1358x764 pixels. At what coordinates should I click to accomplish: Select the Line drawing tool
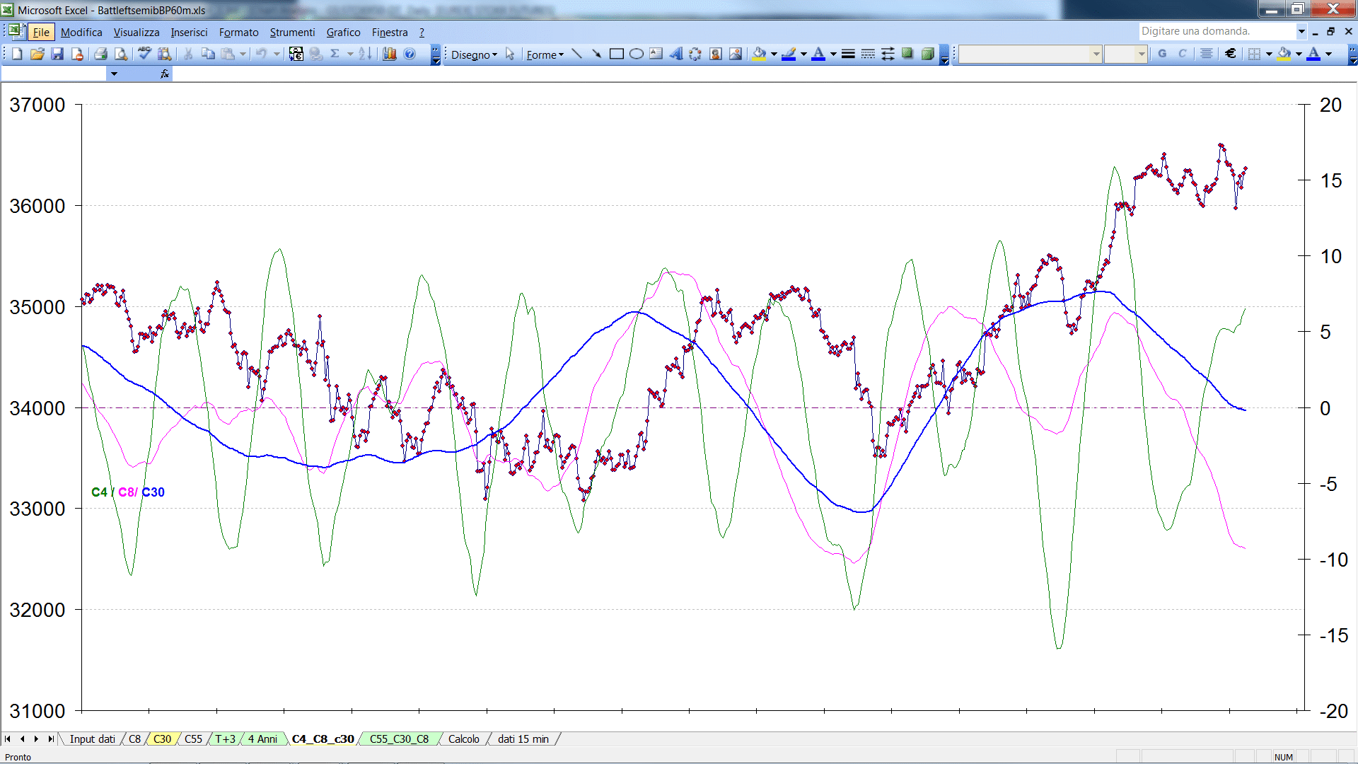(577, 54)
